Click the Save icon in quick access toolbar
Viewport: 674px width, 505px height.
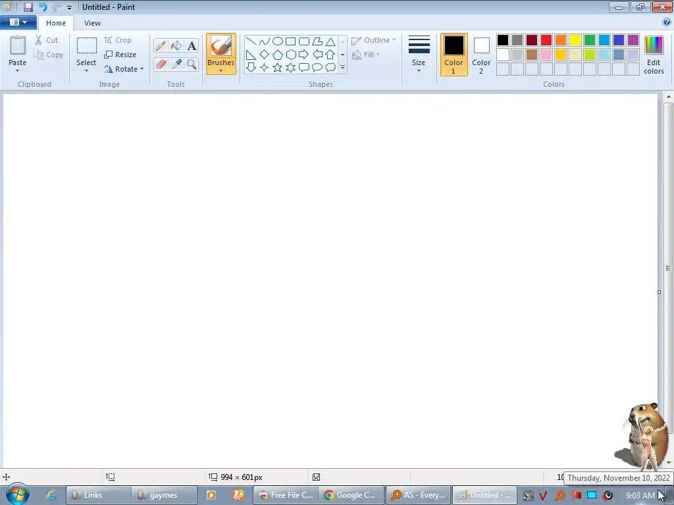coord(28,7)
